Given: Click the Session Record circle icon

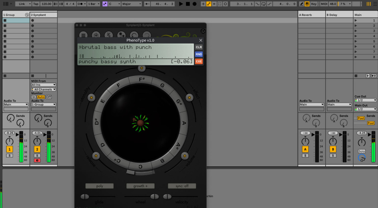Looking at the screenshot, I should [226, 4].
